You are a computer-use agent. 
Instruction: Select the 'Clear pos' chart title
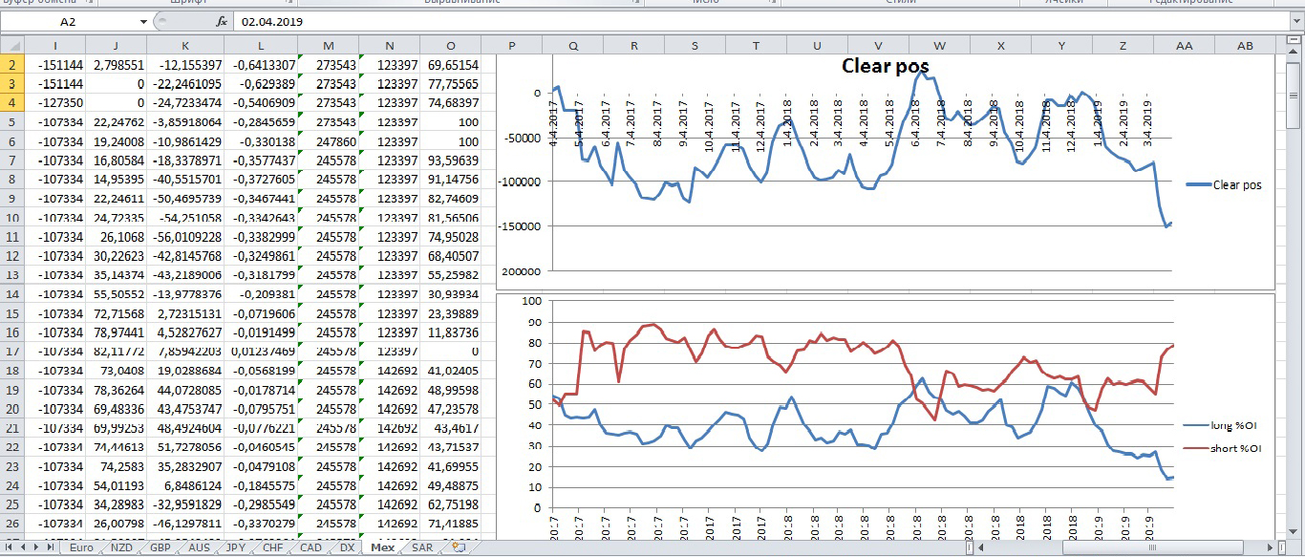coord(885,66)
